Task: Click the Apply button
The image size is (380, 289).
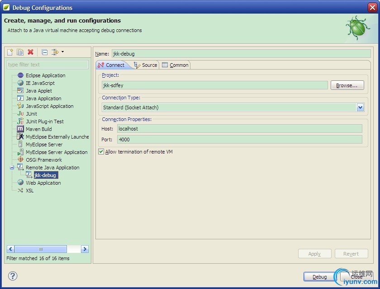Action: (314, 254)
